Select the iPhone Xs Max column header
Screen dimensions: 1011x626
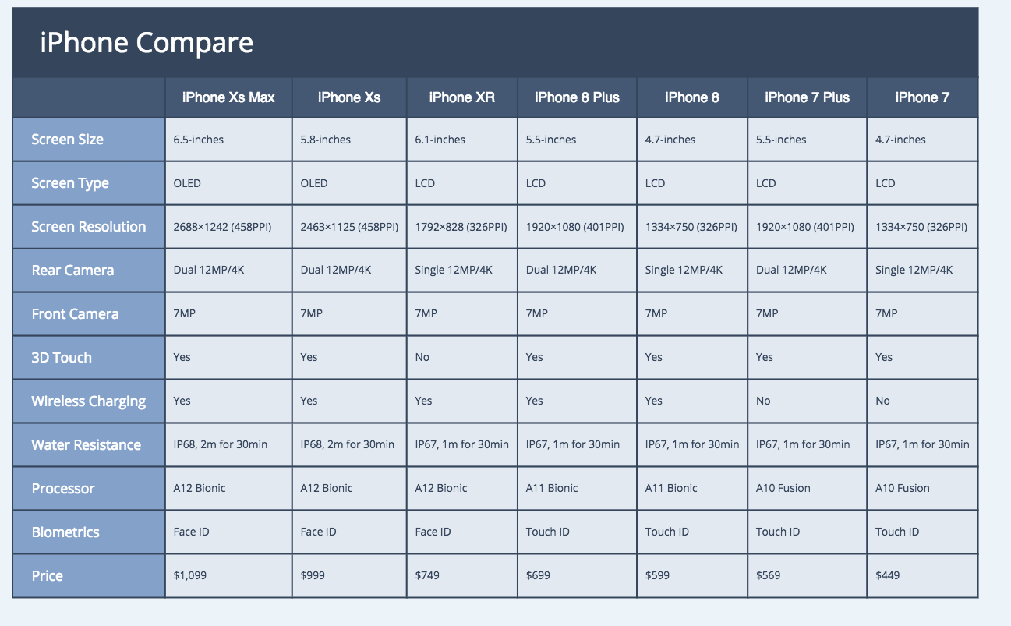[x=228, y=97]
